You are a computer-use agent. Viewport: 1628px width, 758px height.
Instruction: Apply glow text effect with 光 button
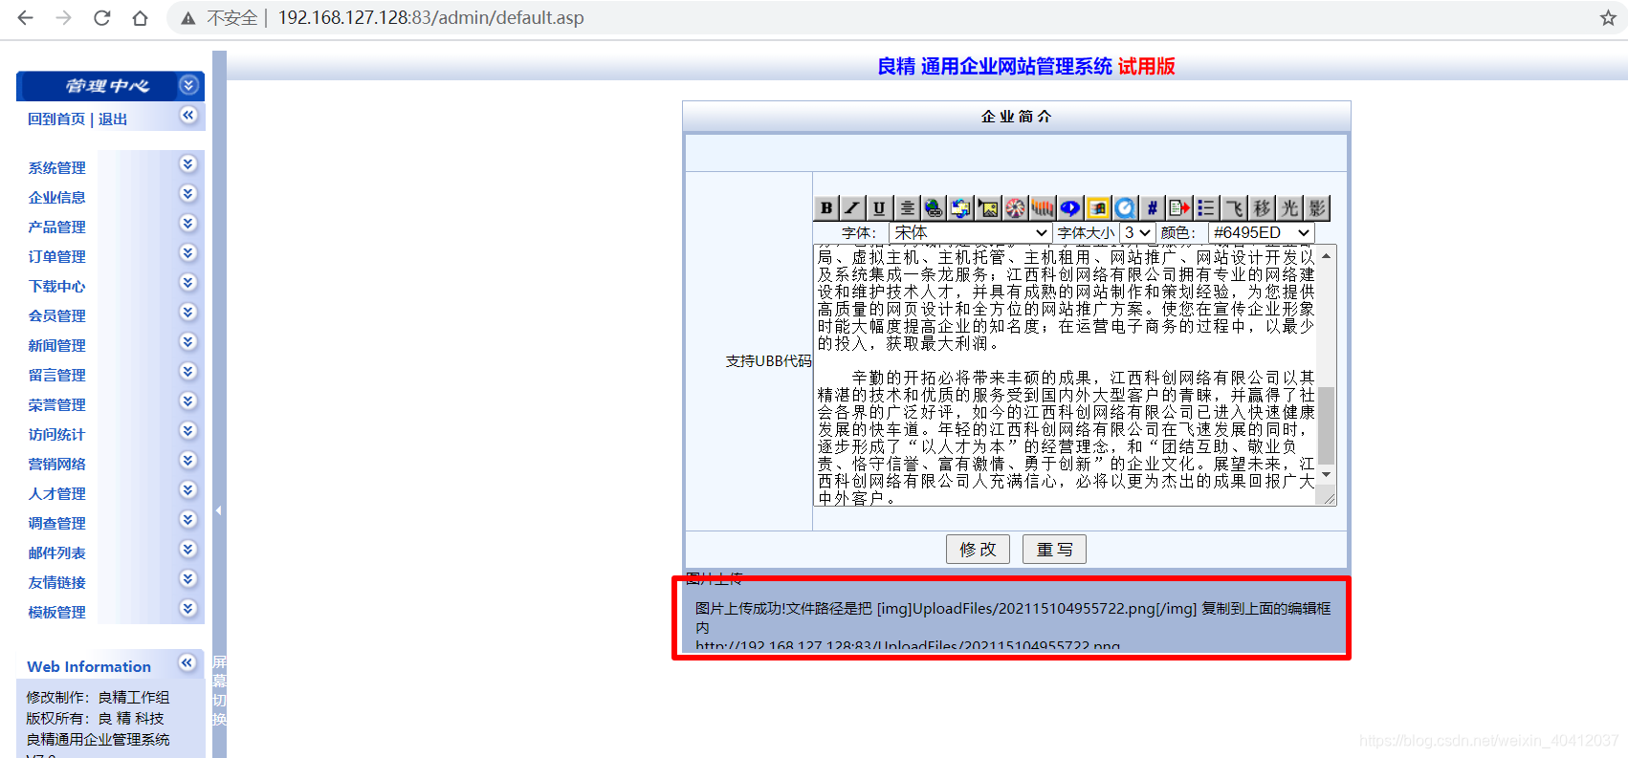(x=1289, y=208)
